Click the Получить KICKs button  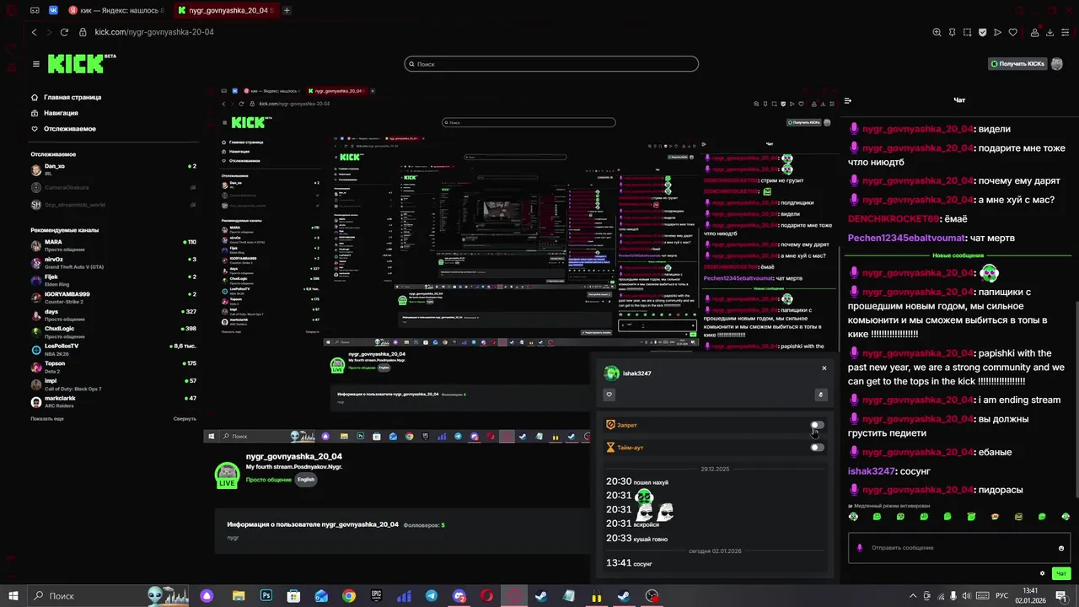[1017, 64]
